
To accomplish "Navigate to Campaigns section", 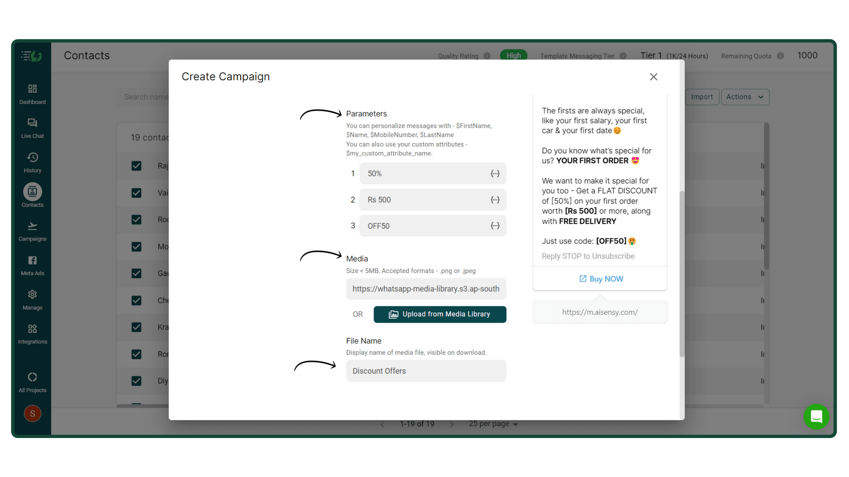I will pyautogui.click(x=32, y=231).
